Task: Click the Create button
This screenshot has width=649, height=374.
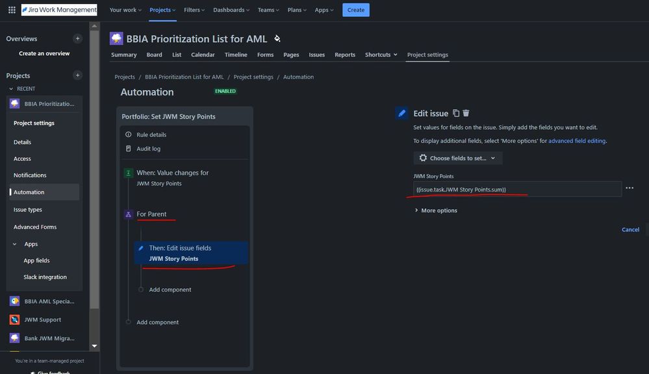Action: tap(356, 10)
